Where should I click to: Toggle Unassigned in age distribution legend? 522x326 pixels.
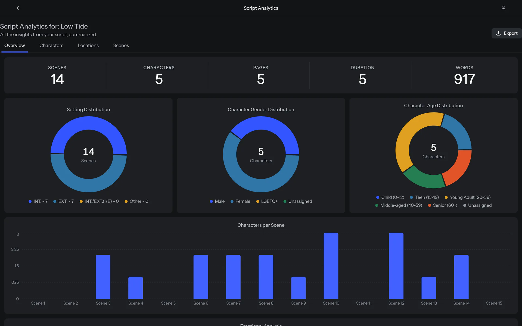[x=477, y=205]
